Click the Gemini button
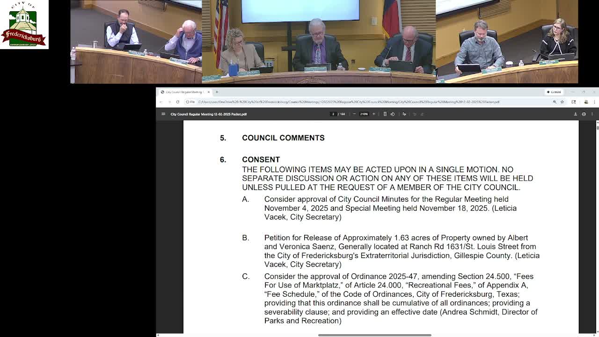Image resolution: width=599 pixels, height=337 pixels. coord(554,92)
